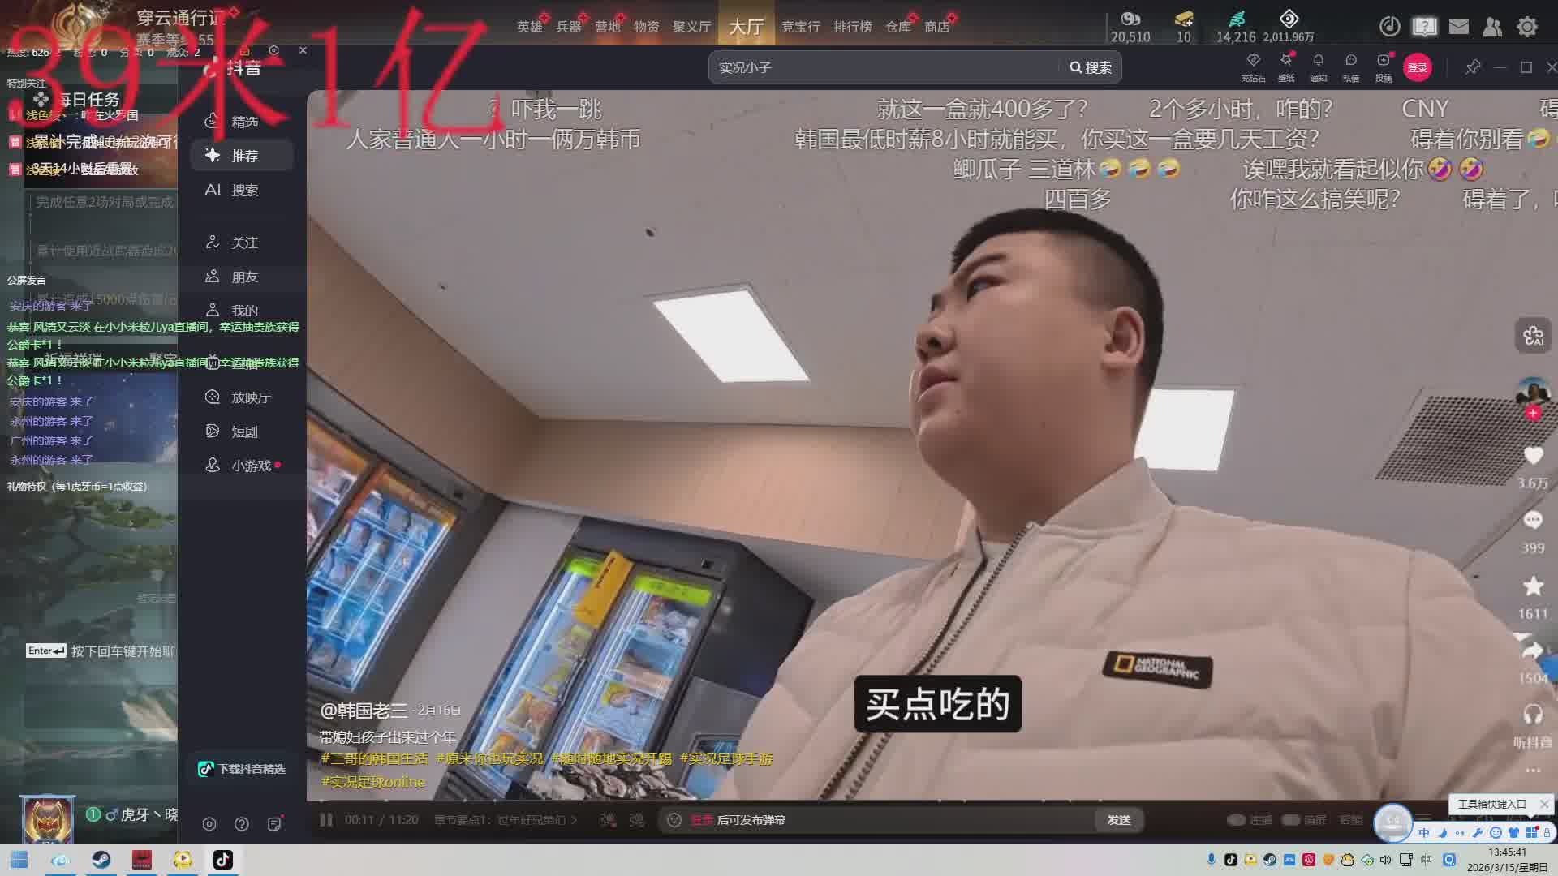The width and height of the screenshot is (1558, 876).
Task: Toggle the 连播 autoplay switch
Action: click(1237, 820)
